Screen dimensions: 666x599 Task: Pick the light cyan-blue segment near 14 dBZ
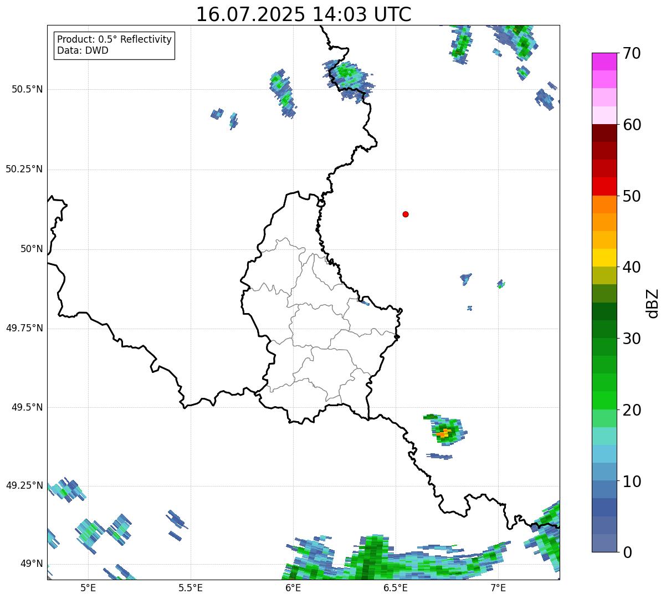[604, 454]
